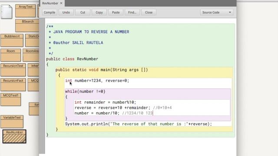Select the VariableTest class box

(12, 122)
